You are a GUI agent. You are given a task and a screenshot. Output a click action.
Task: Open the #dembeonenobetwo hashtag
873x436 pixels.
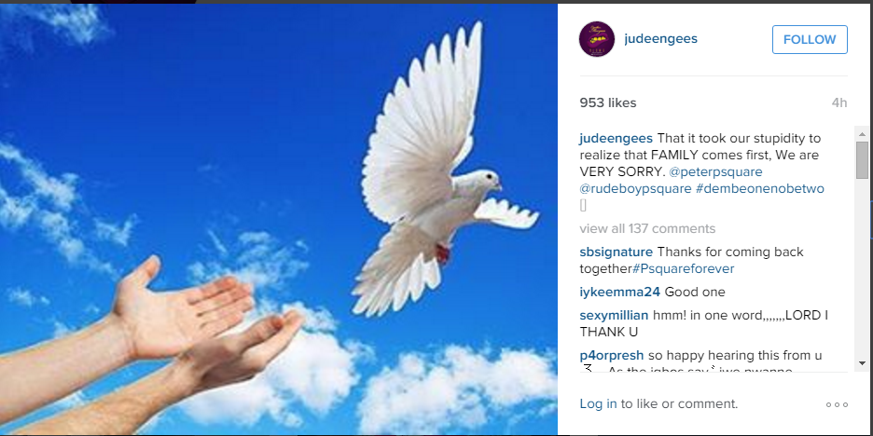pos(760,188)
